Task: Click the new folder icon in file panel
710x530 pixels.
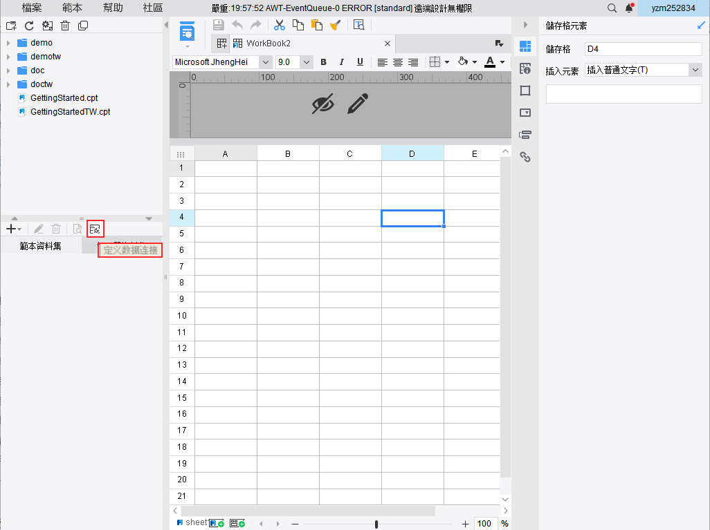Action: (11, 26)
